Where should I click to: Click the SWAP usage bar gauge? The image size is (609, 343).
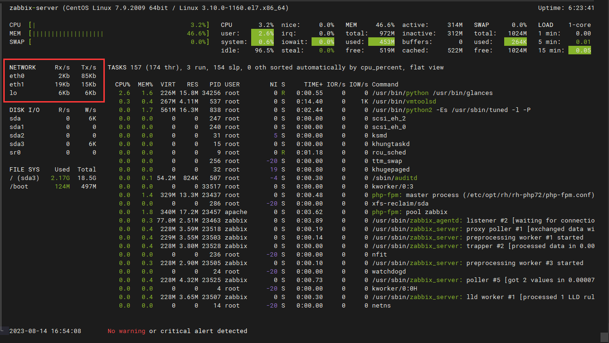[118, 42]
